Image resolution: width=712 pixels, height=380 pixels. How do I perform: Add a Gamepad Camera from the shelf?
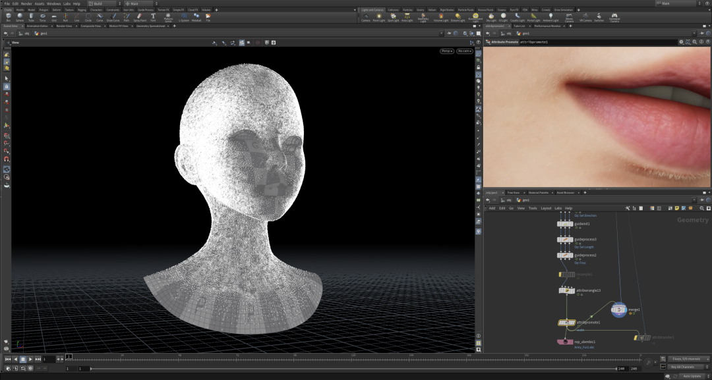point(614,18)
